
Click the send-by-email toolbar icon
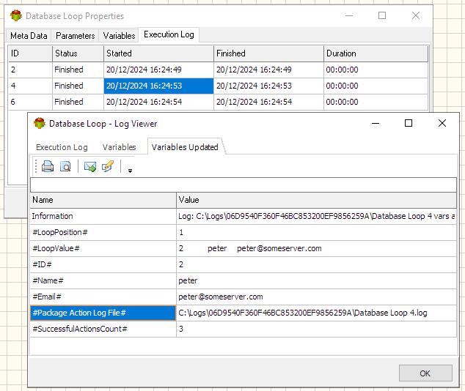(x=90, y=166)
